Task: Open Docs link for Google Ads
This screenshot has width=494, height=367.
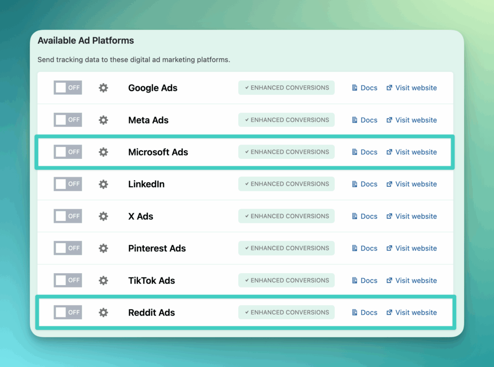Action: point(365,88)
